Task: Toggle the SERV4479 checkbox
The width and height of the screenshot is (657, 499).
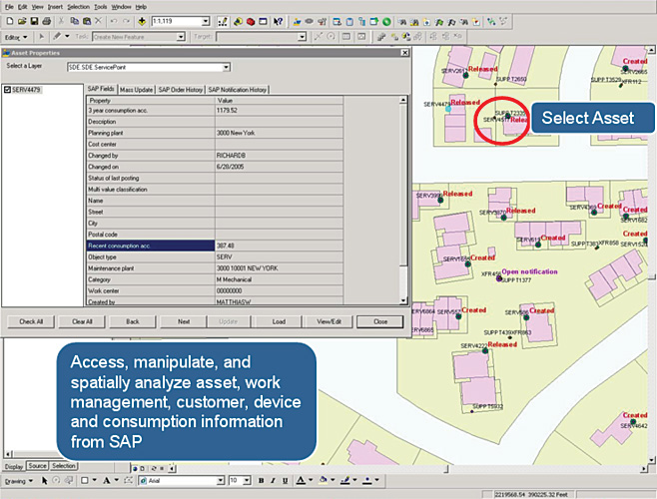Action: coord(8,91)
